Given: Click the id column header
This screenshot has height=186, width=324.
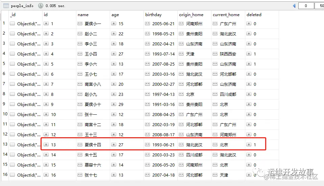Looking at the screenshot, I should pos(46,15).
